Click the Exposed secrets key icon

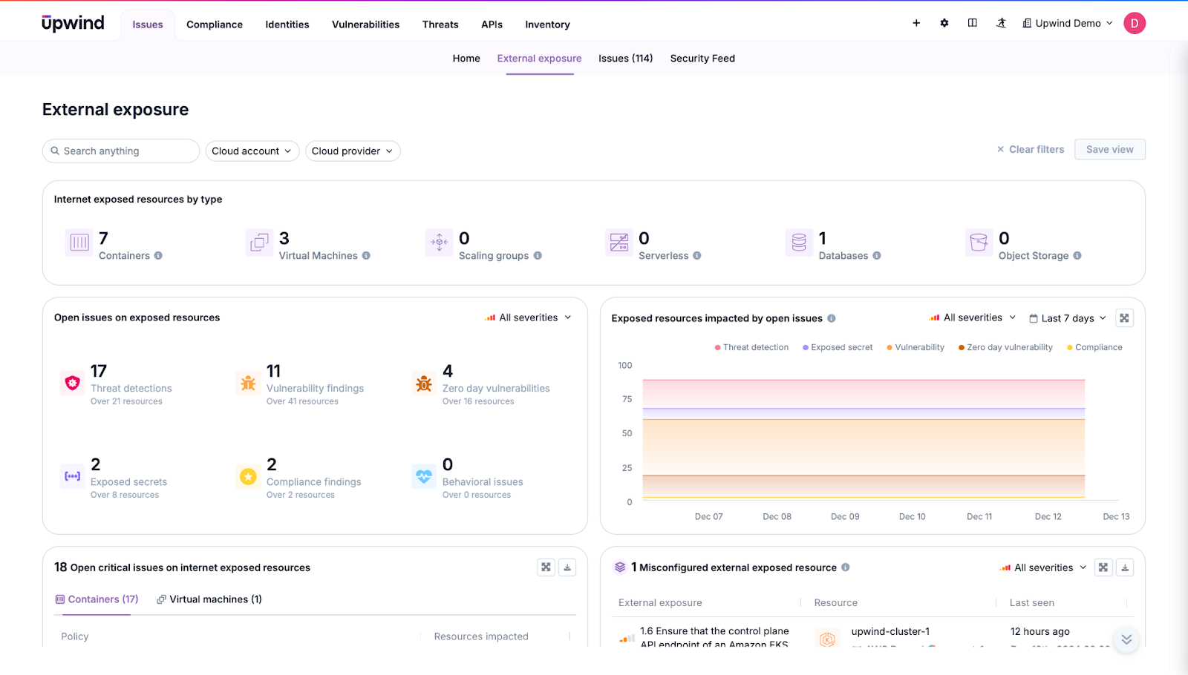pos(71,476)
